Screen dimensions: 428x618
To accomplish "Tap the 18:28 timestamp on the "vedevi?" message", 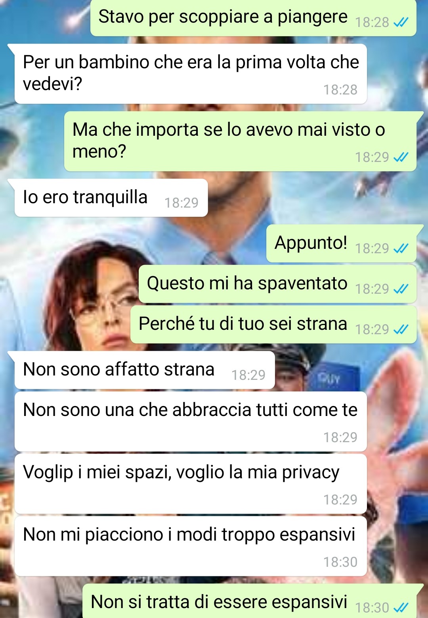I will pos(340,90).
